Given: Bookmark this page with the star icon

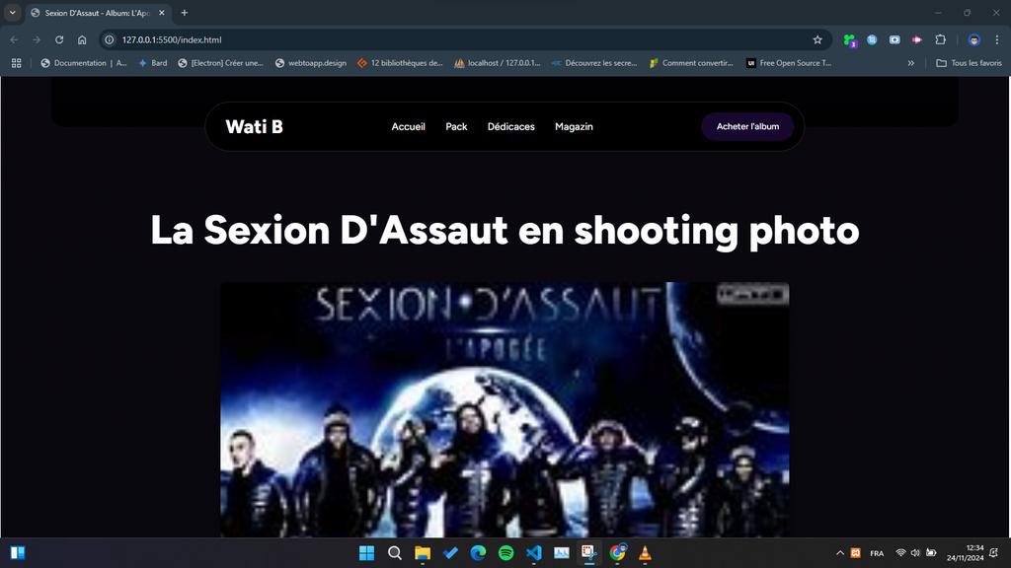Looking at the screenshot, I should pos(817,39).
